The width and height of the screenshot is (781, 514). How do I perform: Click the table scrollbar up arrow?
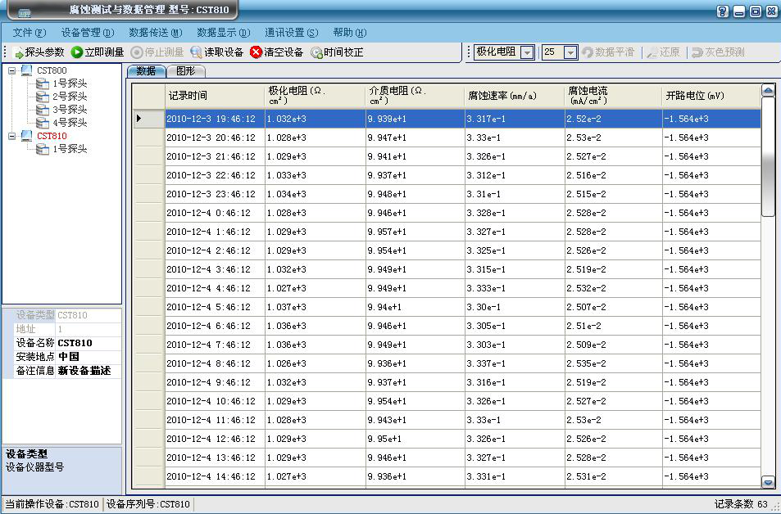768,91
